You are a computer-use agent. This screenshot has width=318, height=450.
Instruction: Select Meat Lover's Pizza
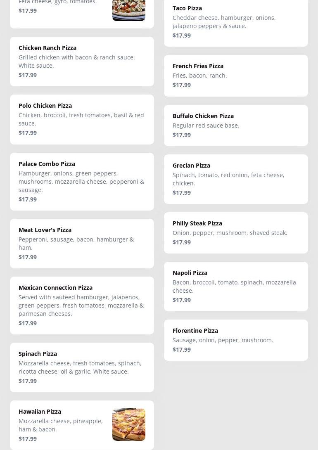pyautogui.click(x=82, y=243)
